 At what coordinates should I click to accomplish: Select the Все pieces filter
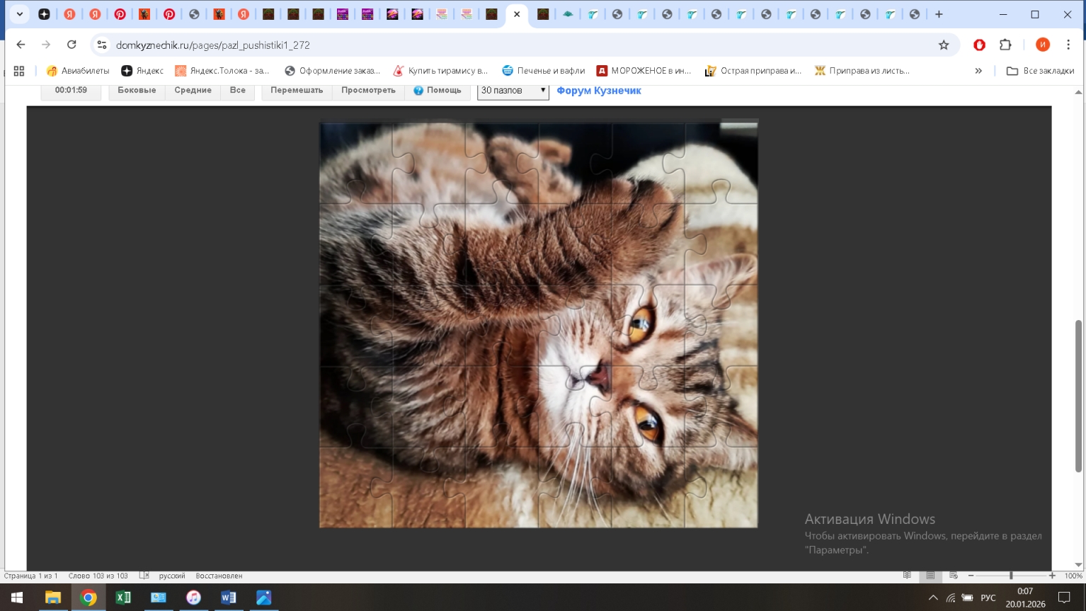pos(237,91)
